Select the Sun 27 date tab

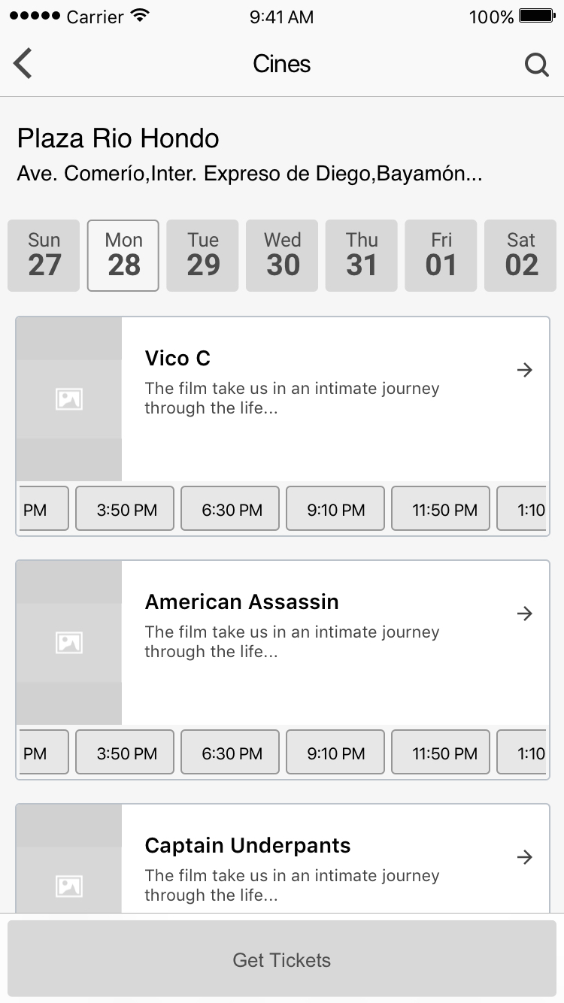coord(43,256)
